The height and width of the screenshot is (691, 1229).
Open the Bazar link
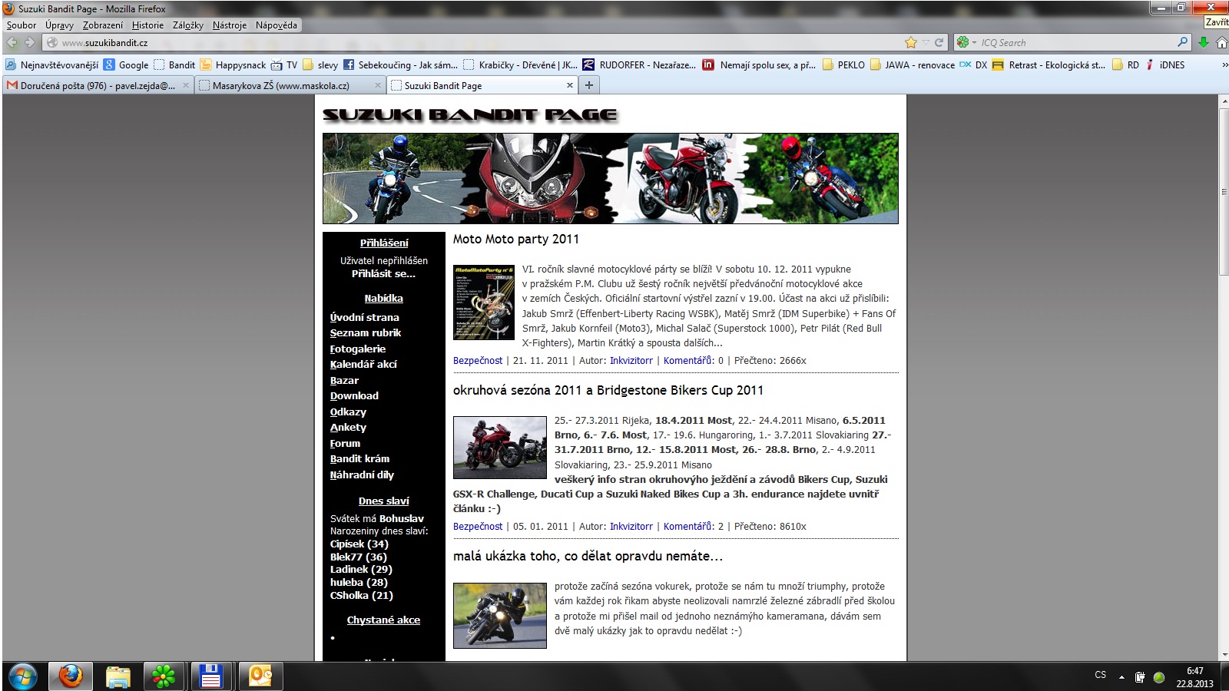click(344, 380)
